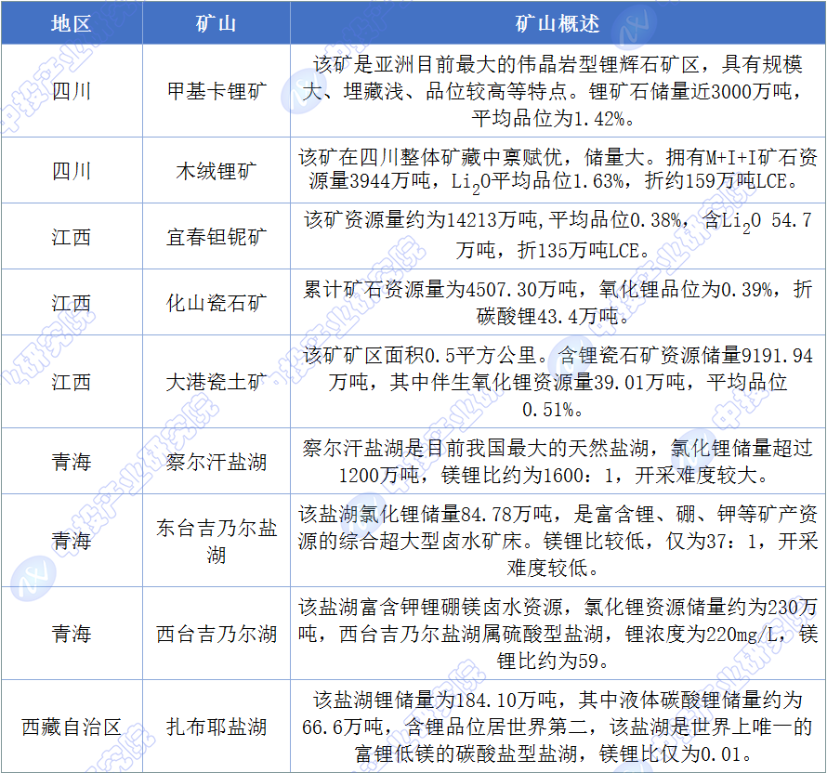Select the 青海 cell beside 察尔汗盐湖
This screenshot has width=827, height=773.
tap(72, 461)
